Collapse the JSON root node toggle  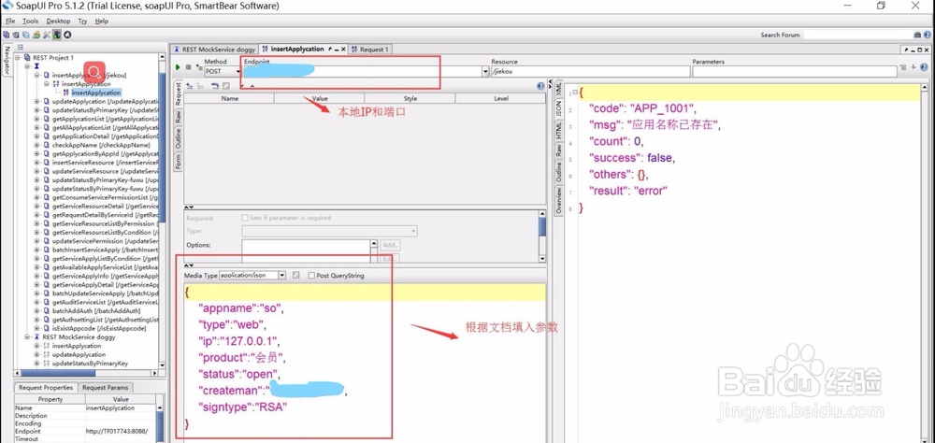574,93
